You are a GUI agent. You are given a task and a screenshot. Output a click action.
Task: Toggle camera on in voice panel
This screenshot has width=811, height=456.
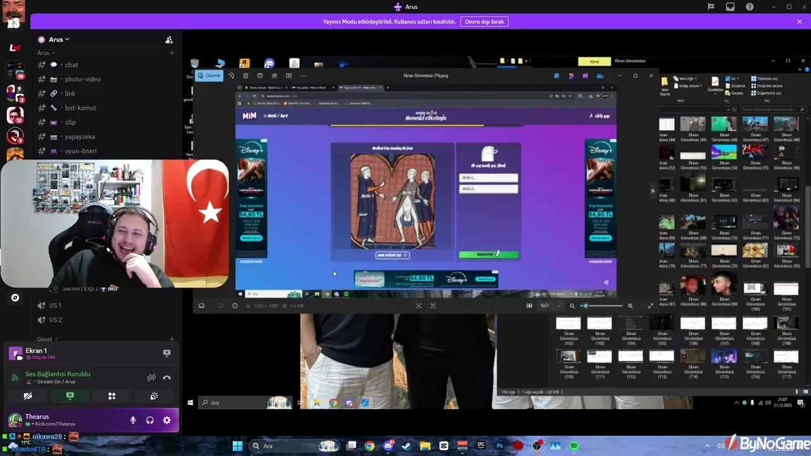click(x=28, y=396)
